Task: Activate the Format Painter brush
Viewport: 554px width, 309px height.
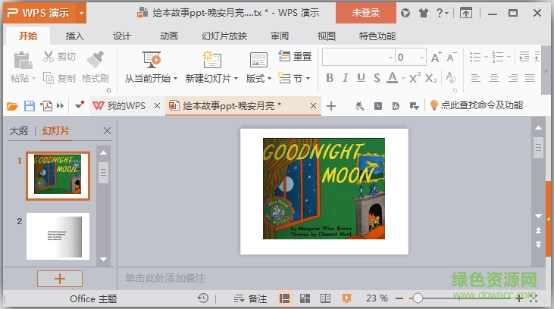Action: pyautogui.click(x=95, y=59)
